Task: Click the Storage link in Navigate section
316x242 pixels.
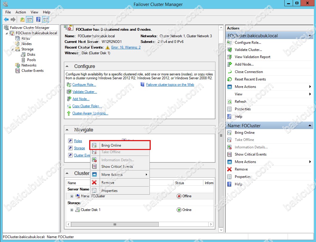Action: coord(79,148)
